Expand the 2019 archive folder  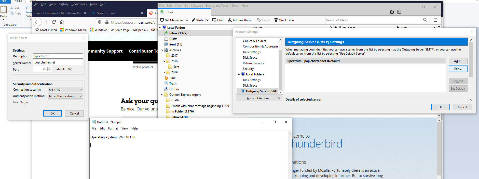point(164,72)
